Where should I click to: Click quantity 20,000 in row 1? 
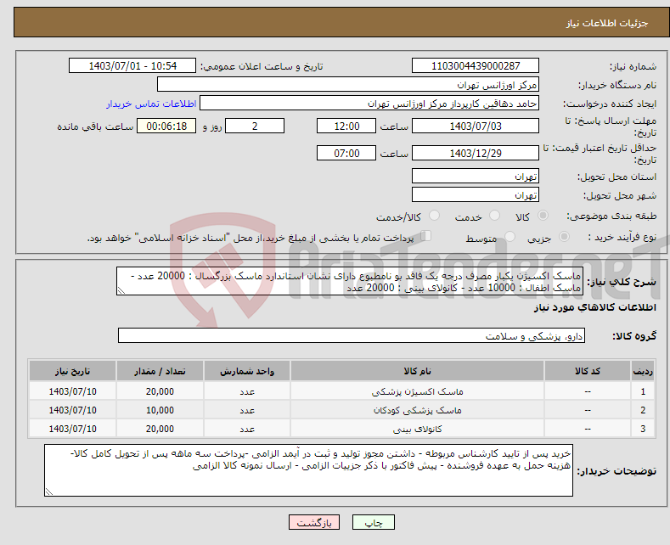coord(160,391)
